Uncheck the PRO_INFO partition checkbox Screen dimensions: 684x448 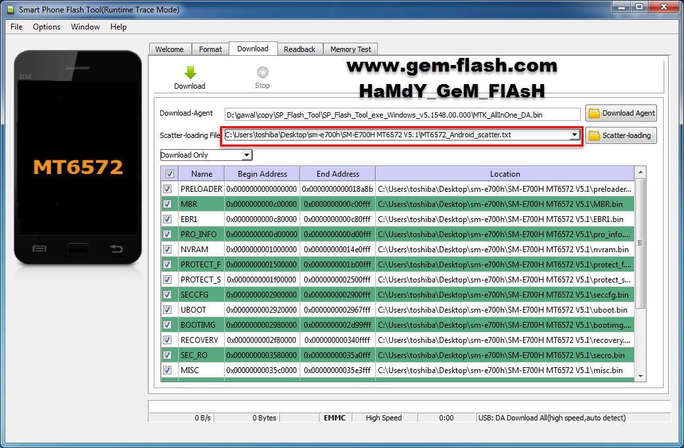coord(167,235)
